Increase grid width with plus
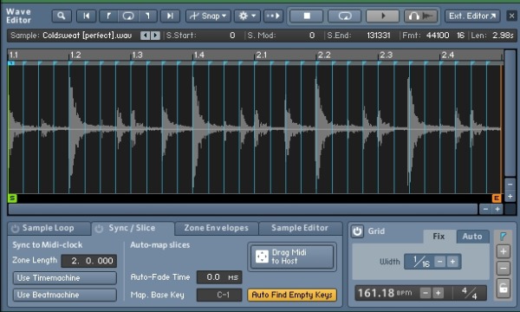520x312 pixels. 452,262
